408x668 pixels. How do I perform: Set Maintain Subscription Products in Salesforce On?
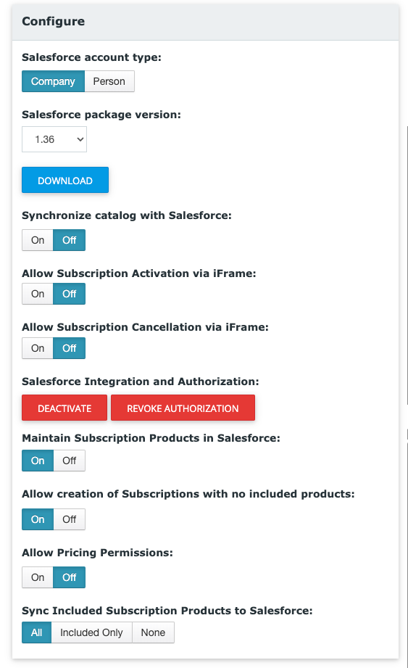(38, 461)
